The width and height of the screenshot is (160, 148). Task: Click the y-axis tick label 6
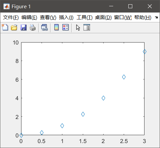17,80
